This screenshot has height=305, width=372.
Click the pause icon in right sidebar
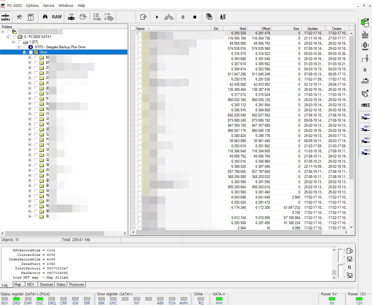365,70
